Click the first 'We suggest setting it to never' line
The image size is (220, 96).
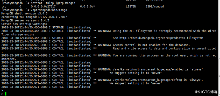click(136, 73)
